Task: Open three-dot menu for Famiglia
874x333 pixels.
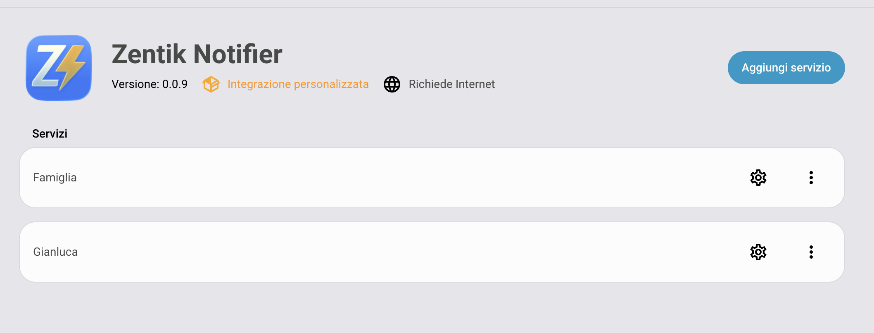Action: click(x=811, y=178)
